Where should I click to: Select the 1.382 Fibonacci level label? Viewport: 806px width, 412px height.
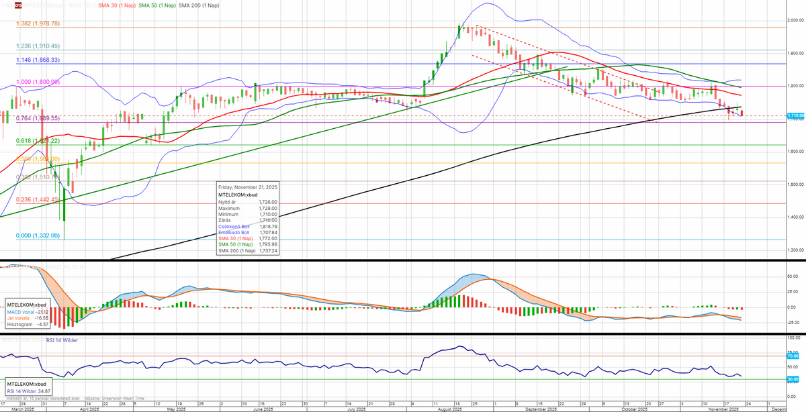(38, 23)
